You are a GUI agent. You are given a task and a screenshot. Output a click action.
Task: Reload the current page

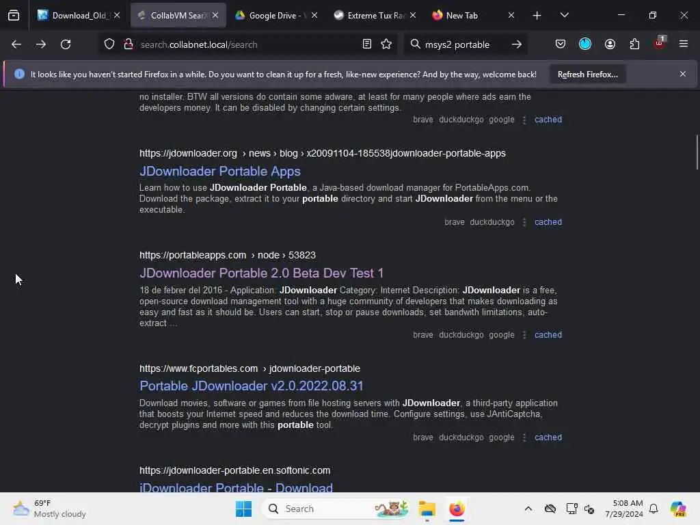tap(66, 44)
